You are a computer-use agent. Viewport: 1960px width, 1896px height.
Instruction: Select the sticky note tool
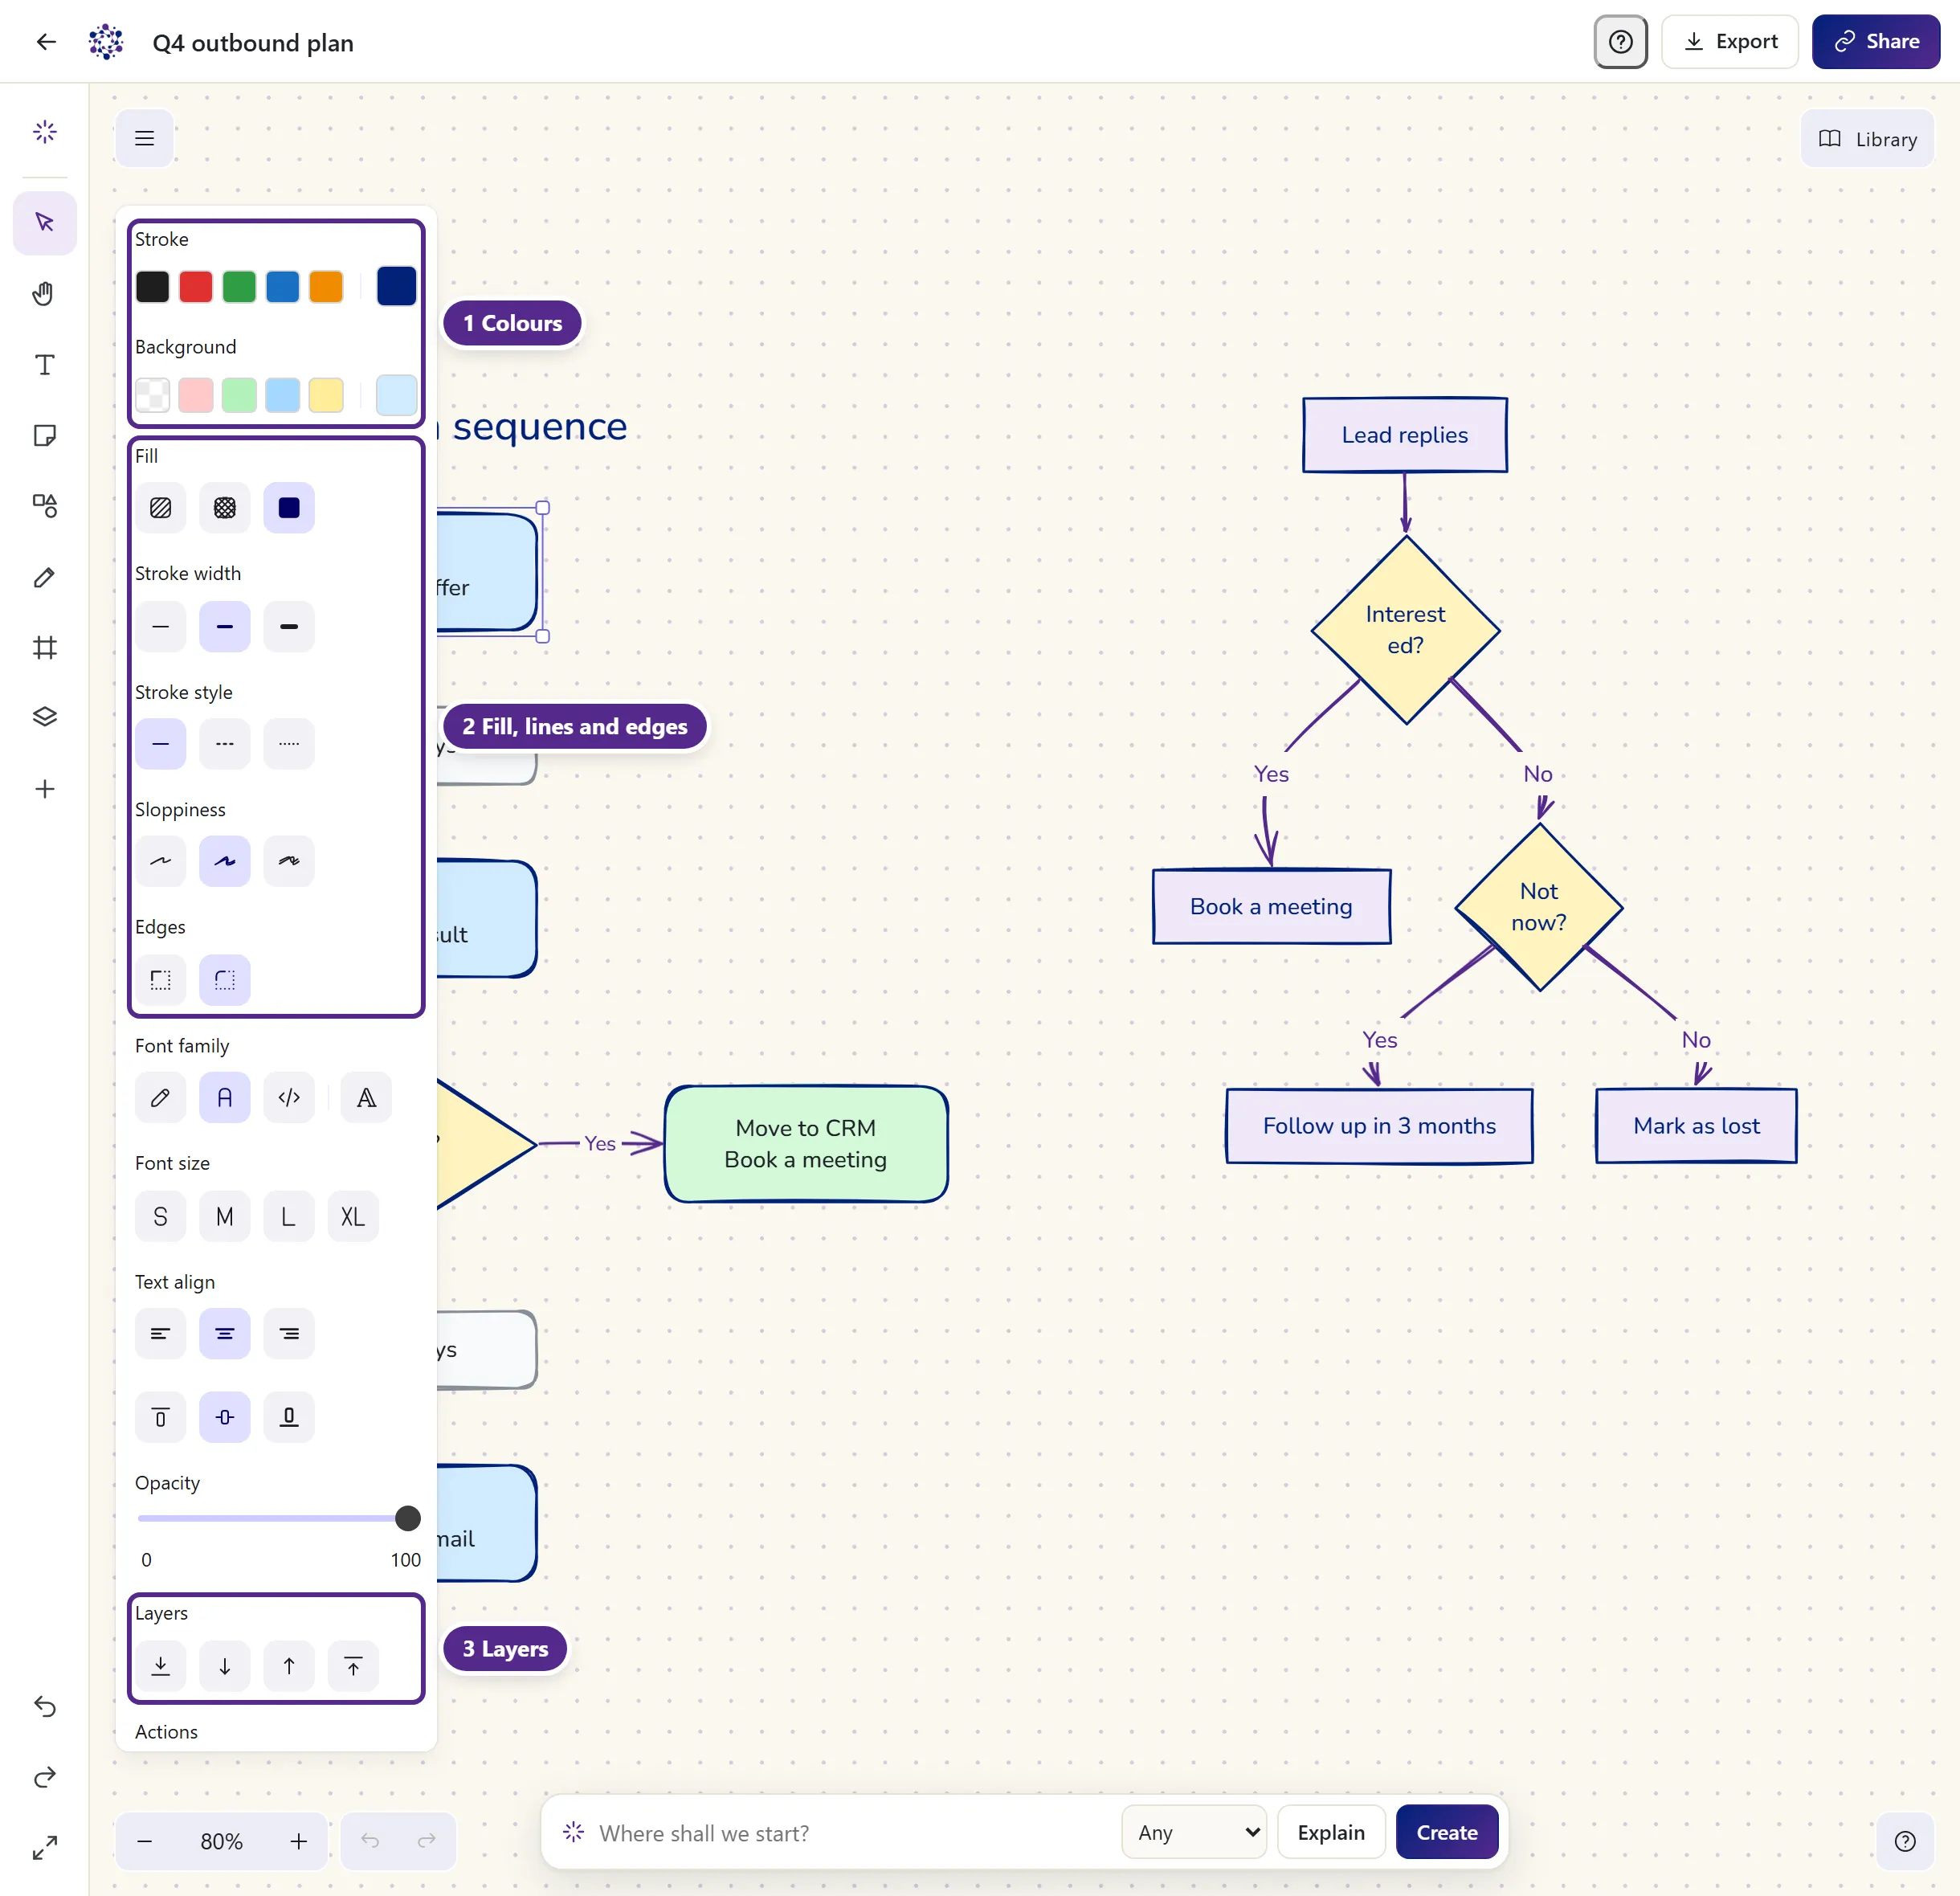pos(44,435)
